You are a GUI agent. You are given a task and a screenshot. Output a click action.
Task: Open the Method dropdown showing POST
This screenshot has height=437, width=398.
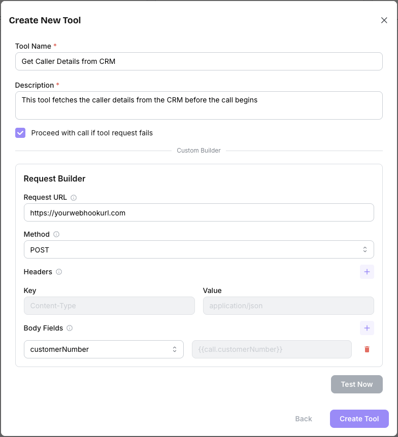[198, 249]
